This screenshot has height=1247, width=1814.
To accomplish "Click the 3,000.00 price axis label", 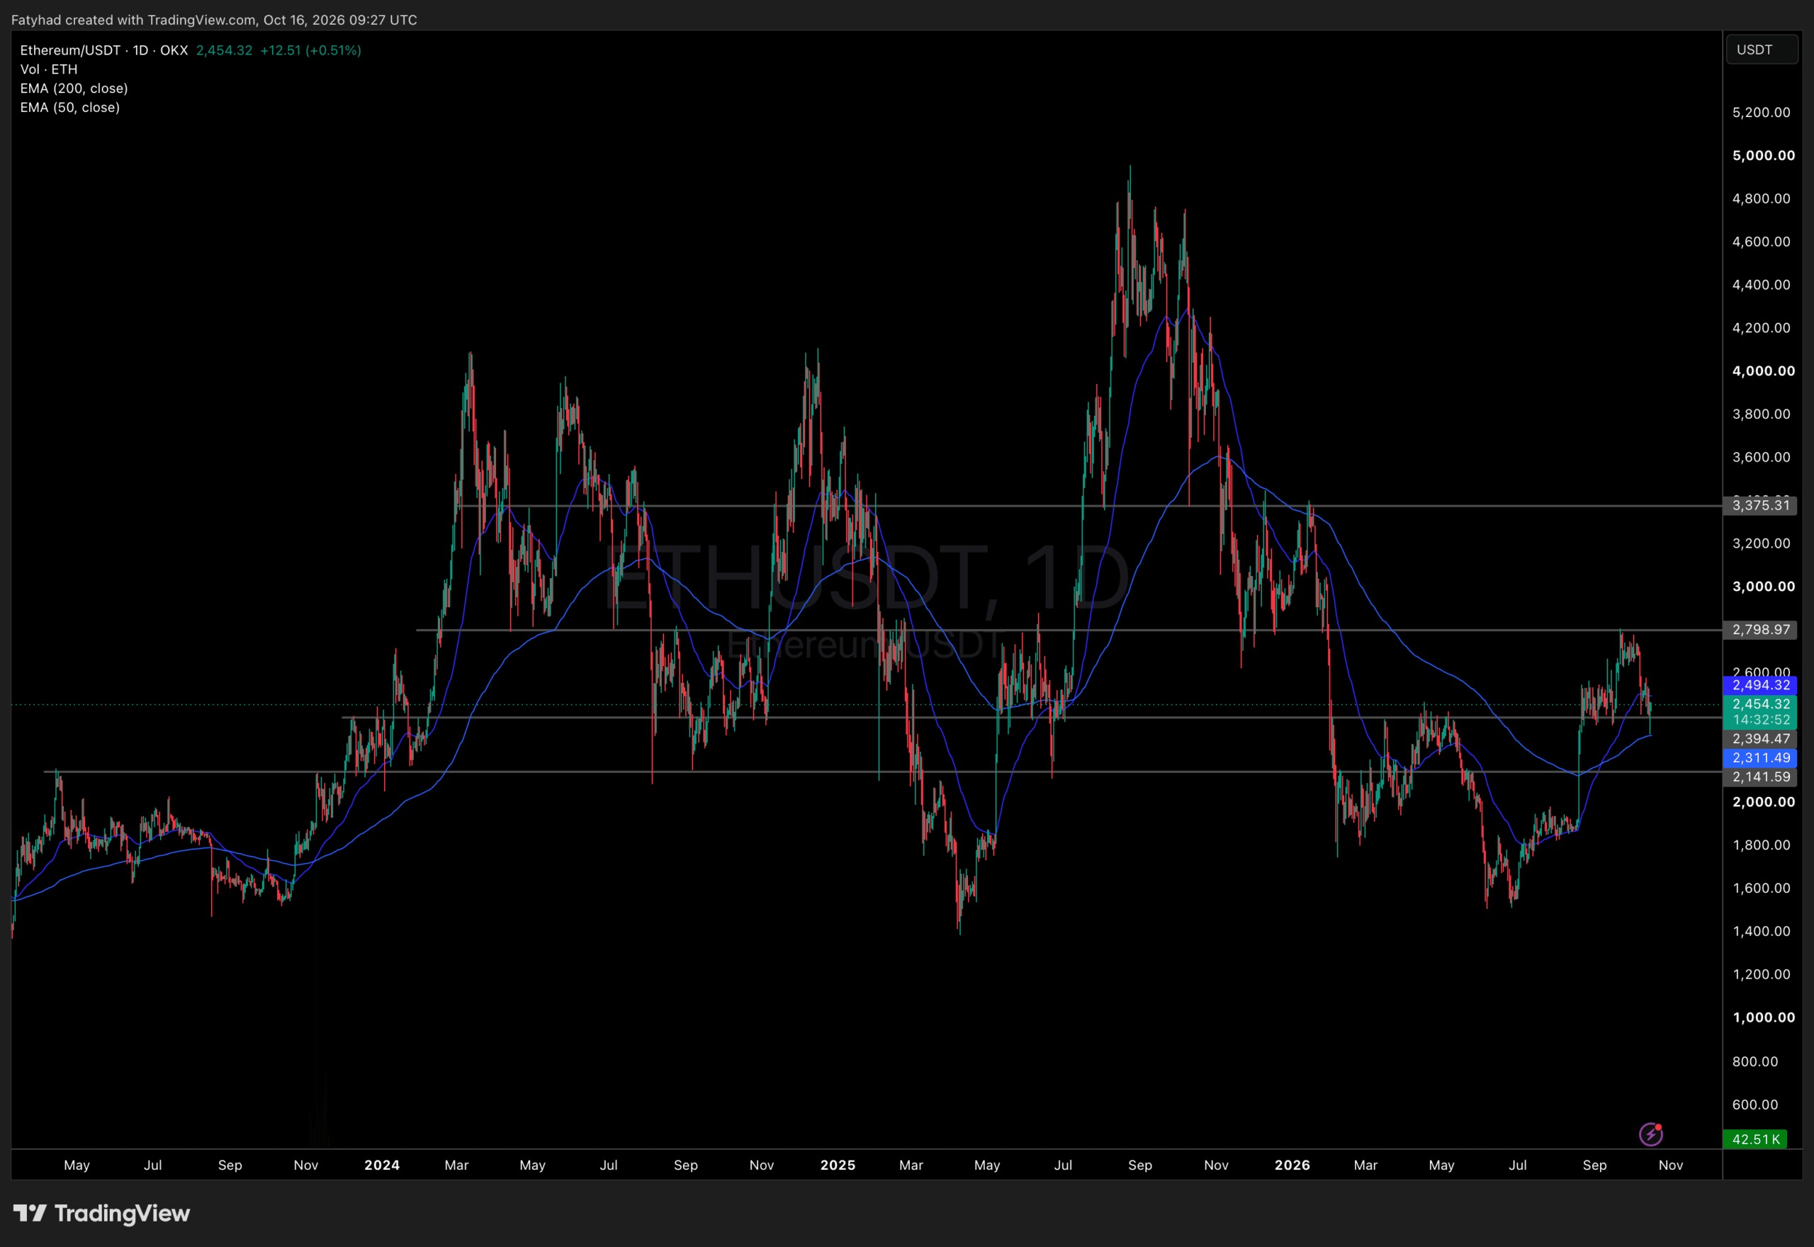I will point(1763,587).
